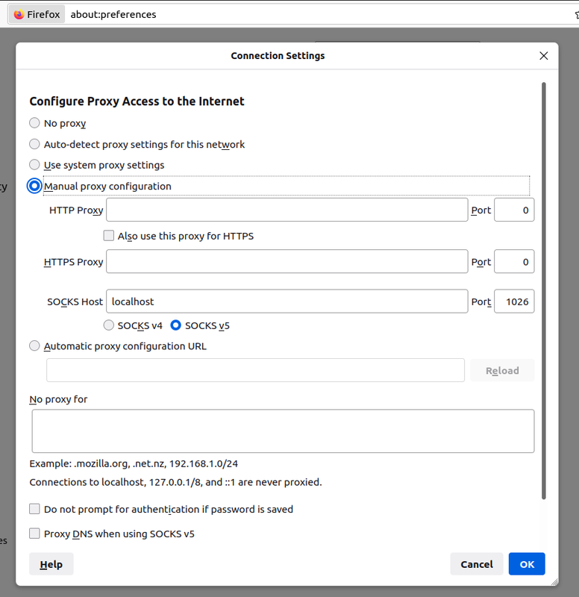Click the Connections to localhost are never proxied text
Viewport: 579px width, 597px height.
[175, 482]
